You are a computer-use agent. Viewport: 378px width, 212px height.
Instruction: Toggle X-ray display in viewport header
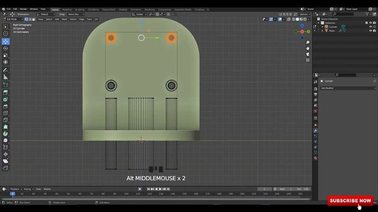(289, 19)
